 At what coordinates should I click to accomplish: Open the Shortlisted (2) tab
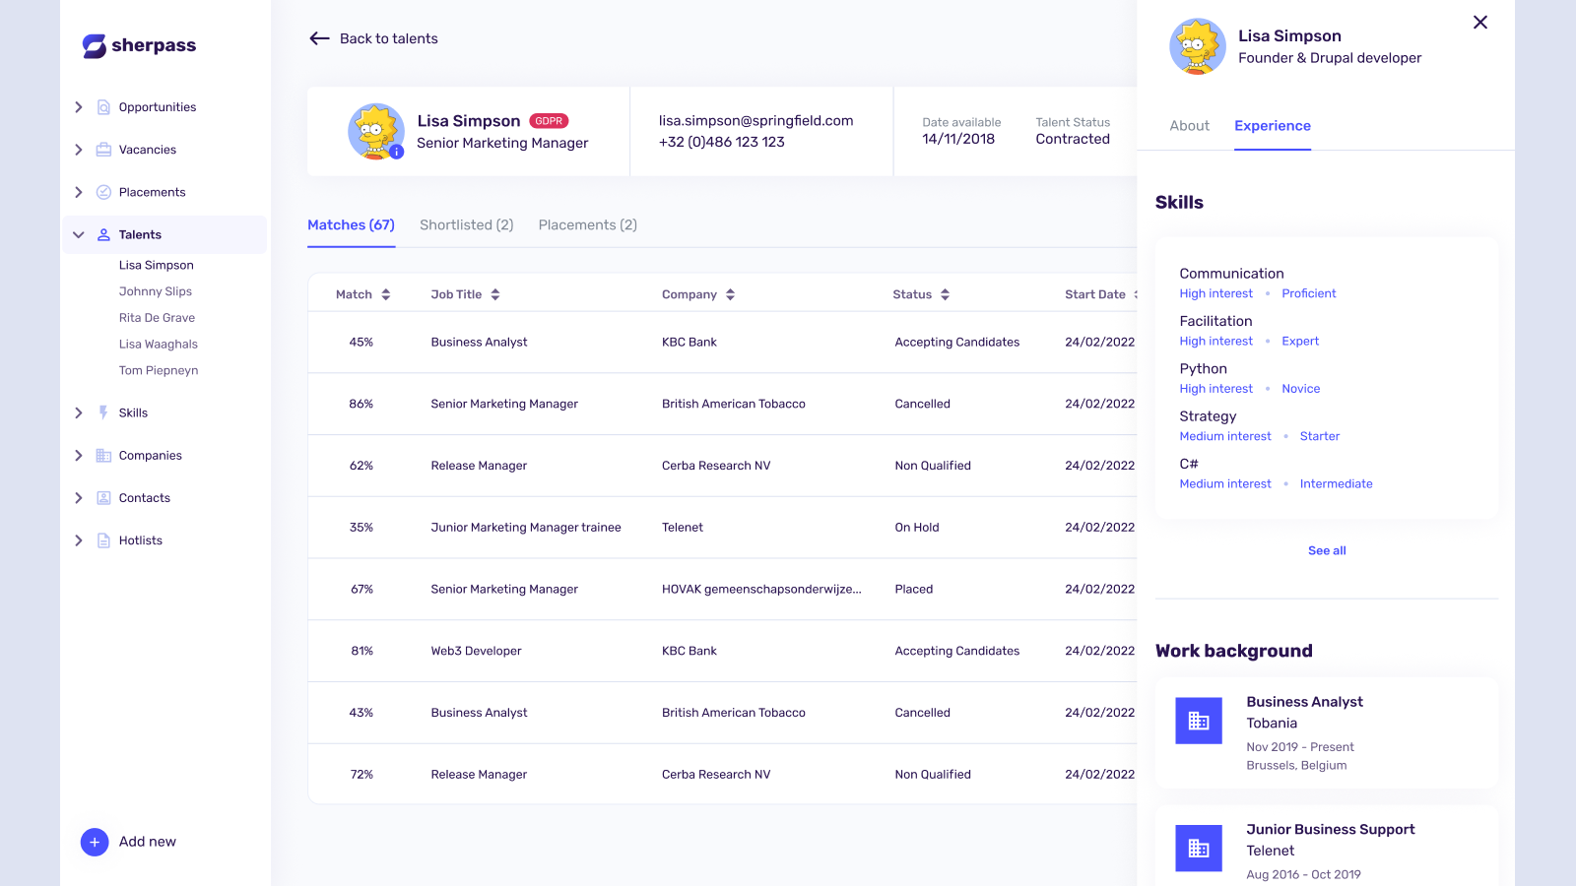tap(467, 225)
